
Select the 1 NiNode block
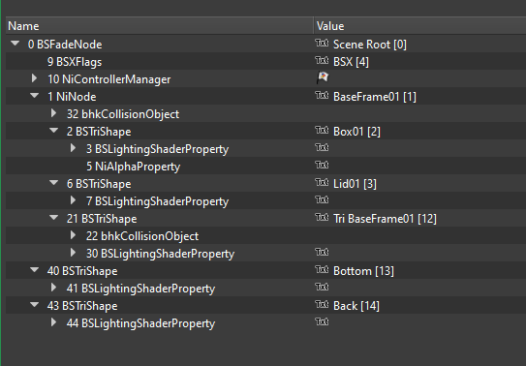(x=72, y=97)
